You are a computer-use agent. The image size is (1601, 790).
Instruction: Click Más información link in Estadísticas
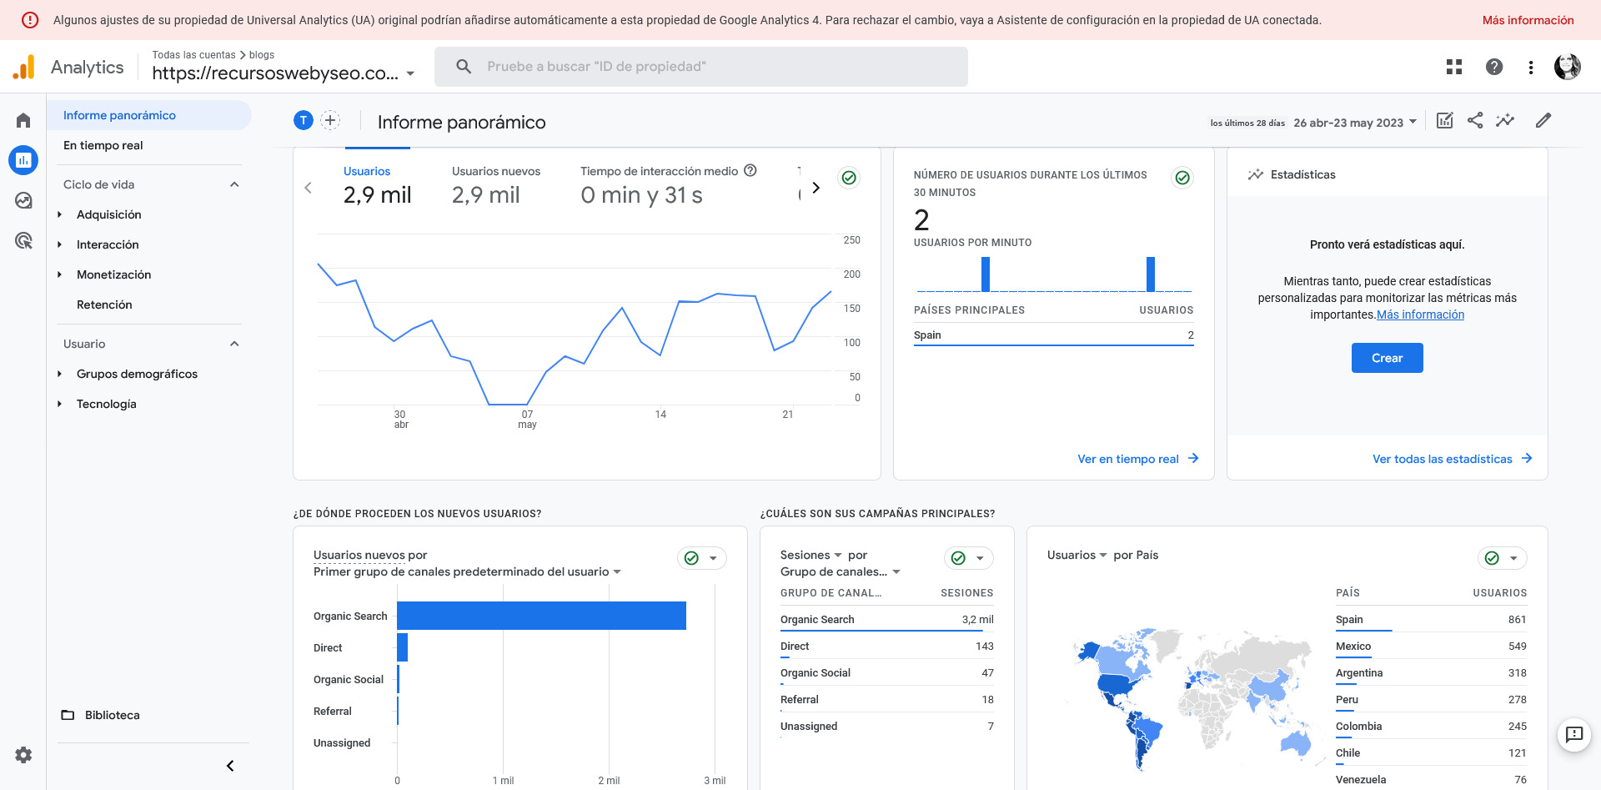coord(1420,314)
